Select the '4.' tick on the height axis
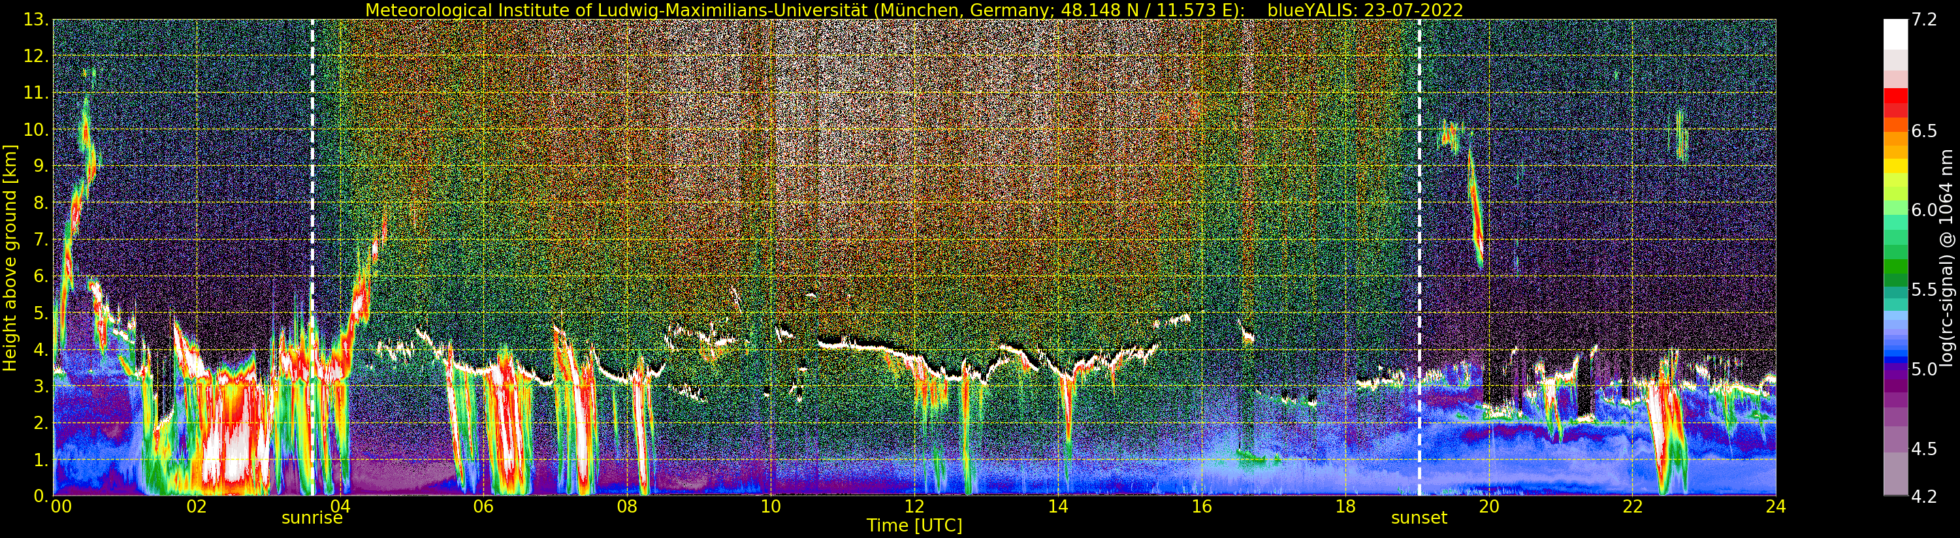Viewport: 1960px width, 538px height. [x=41, y=349]
